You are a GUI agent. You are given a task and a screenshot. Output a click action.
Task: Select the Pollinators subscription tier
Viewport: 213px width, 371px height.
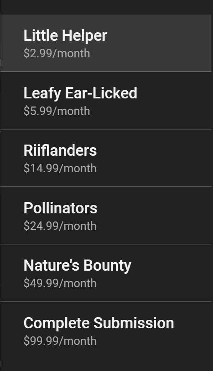point(106,215)
